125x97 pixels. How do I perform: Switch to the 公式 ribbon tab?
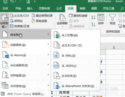point(59,9)
